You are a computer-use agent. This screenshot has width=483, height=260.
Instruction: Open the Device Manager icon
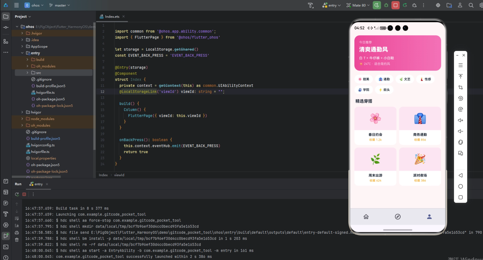click(449, 5)
